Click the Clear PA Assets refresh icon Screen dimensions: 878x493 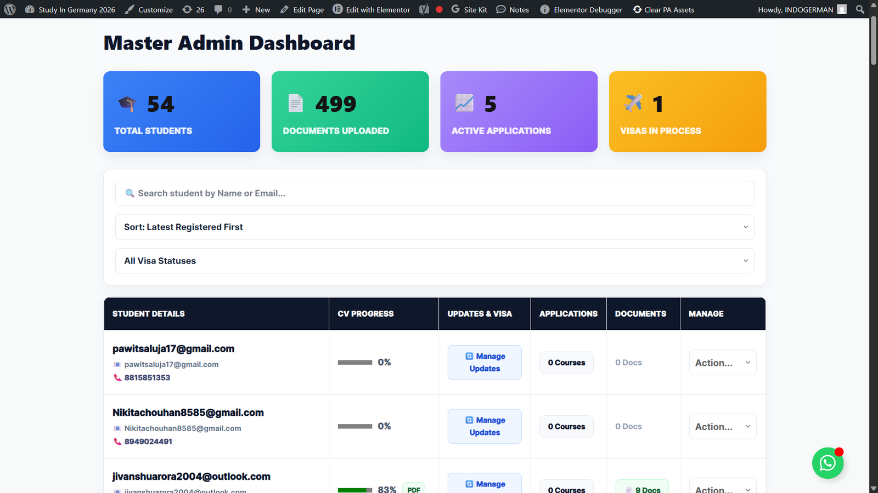(637, 9)
